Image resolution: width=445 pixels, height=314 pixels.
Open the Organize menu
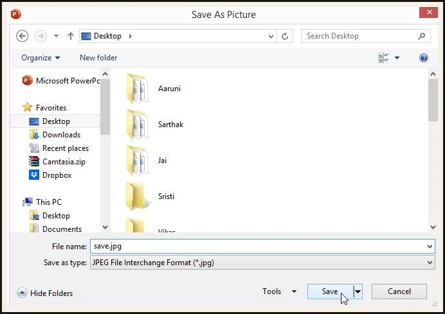click(41, 58)
